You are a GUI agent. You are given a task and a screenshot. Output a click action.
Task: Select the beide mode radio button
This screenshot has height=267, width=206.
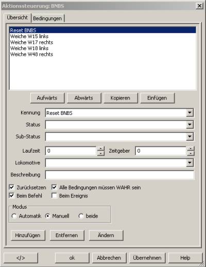[x=81, y=216]
